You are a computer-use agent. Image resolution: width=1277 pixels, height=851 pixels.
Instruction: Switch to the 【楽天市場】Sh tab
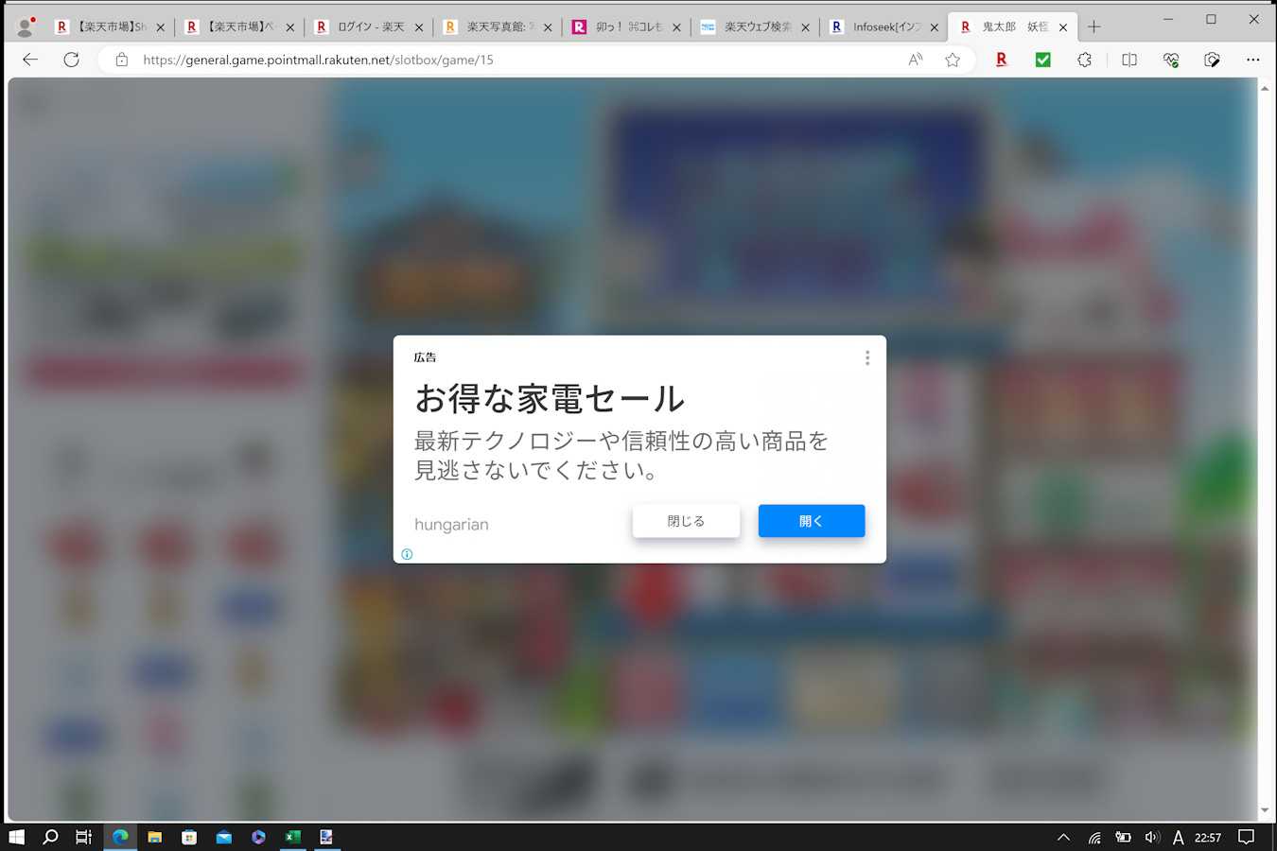click(110, 26)
